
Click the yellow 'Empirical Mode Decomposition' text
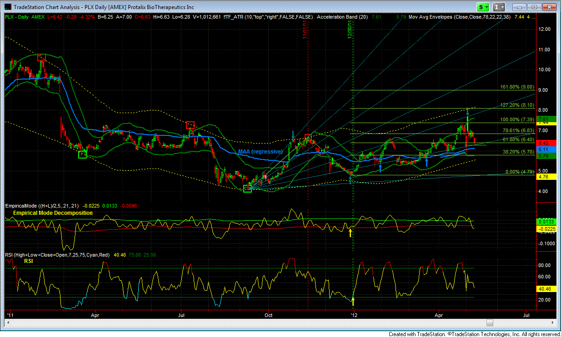click(x=53, y=213)
